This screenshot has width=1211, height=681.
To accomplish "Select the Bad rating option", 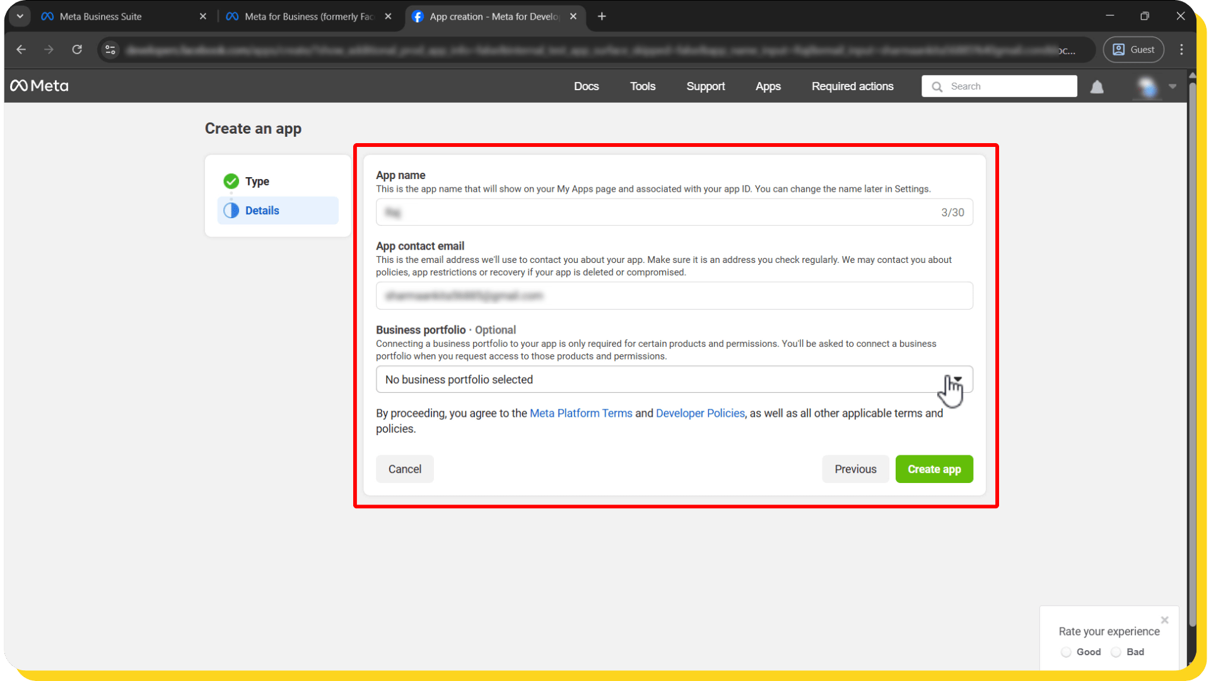I will click(1116, 652).
